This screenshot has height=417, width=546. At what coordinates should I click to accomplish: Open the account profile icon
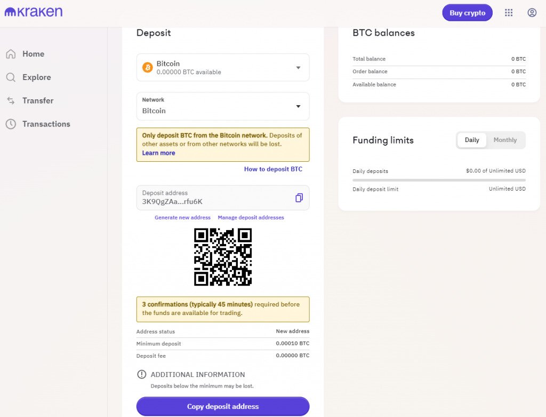coord(532,12)
